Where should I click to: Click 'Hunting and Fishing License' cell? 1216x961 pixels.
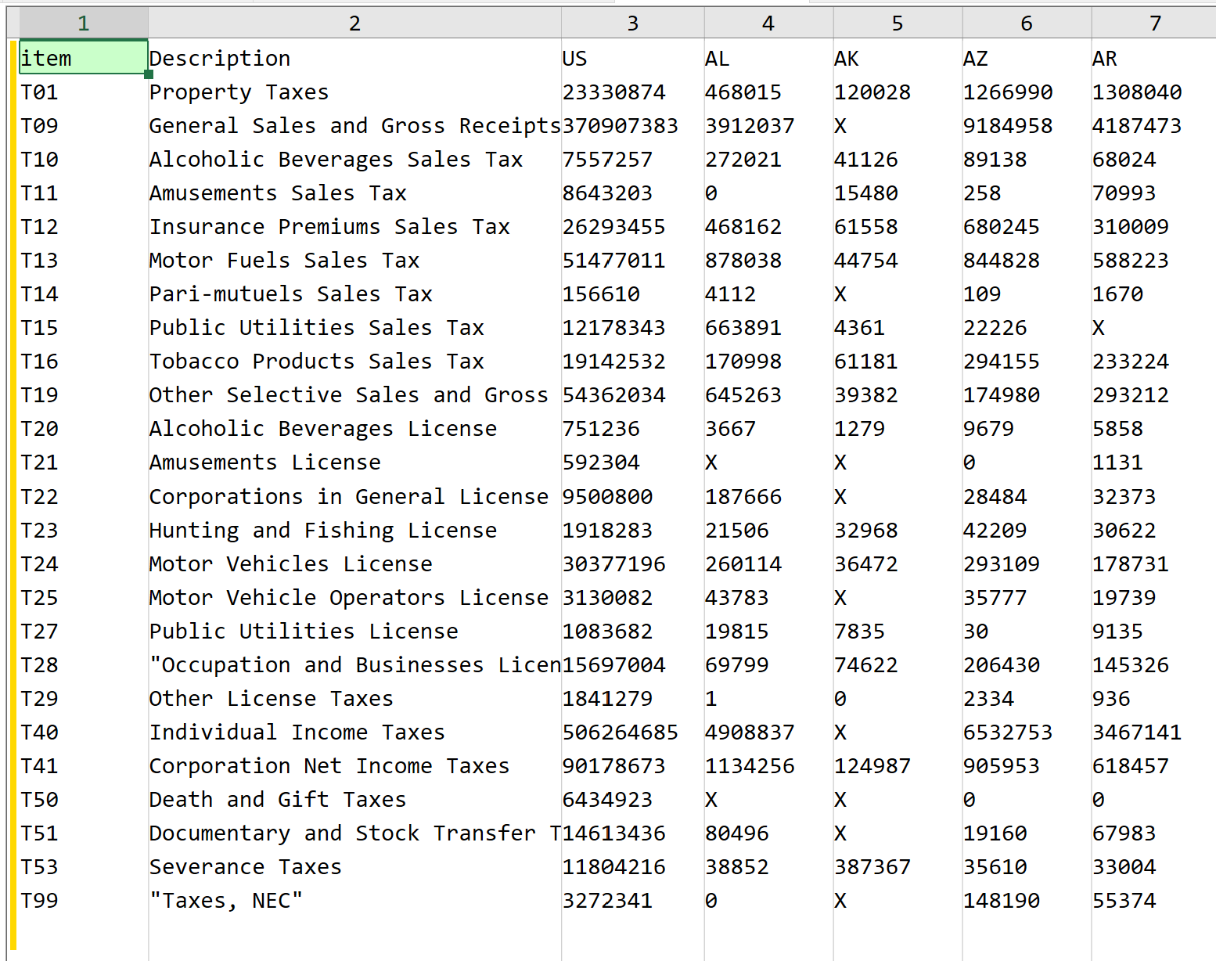pyautogui.click(x=354, y=530)
